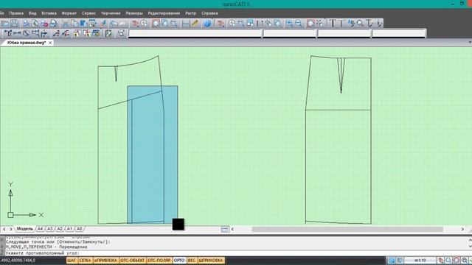Image resolution: width=472 pixels, height=265 pixels.
Task: Click the horizontal scrollbar right arrow
Action: (462, 229)
